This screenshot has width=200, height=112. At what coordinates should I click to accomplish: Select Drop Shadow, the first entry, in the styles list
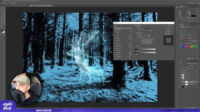tap(118, 53)
